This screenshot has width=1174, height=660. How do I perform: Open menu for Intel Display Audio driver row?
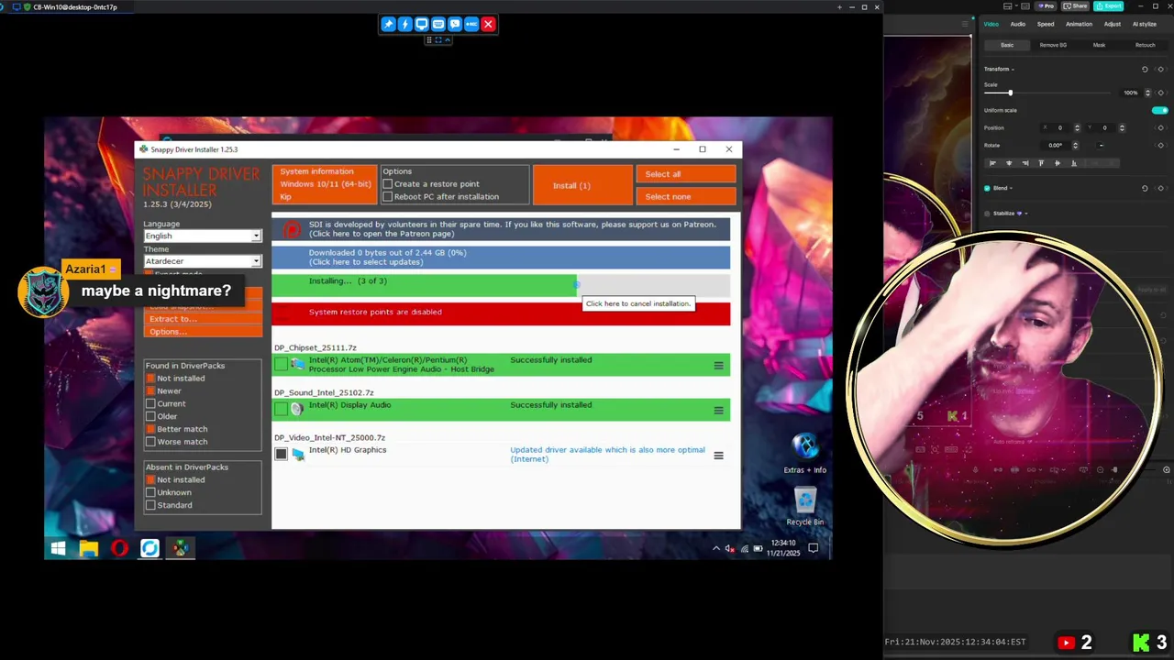718,410
